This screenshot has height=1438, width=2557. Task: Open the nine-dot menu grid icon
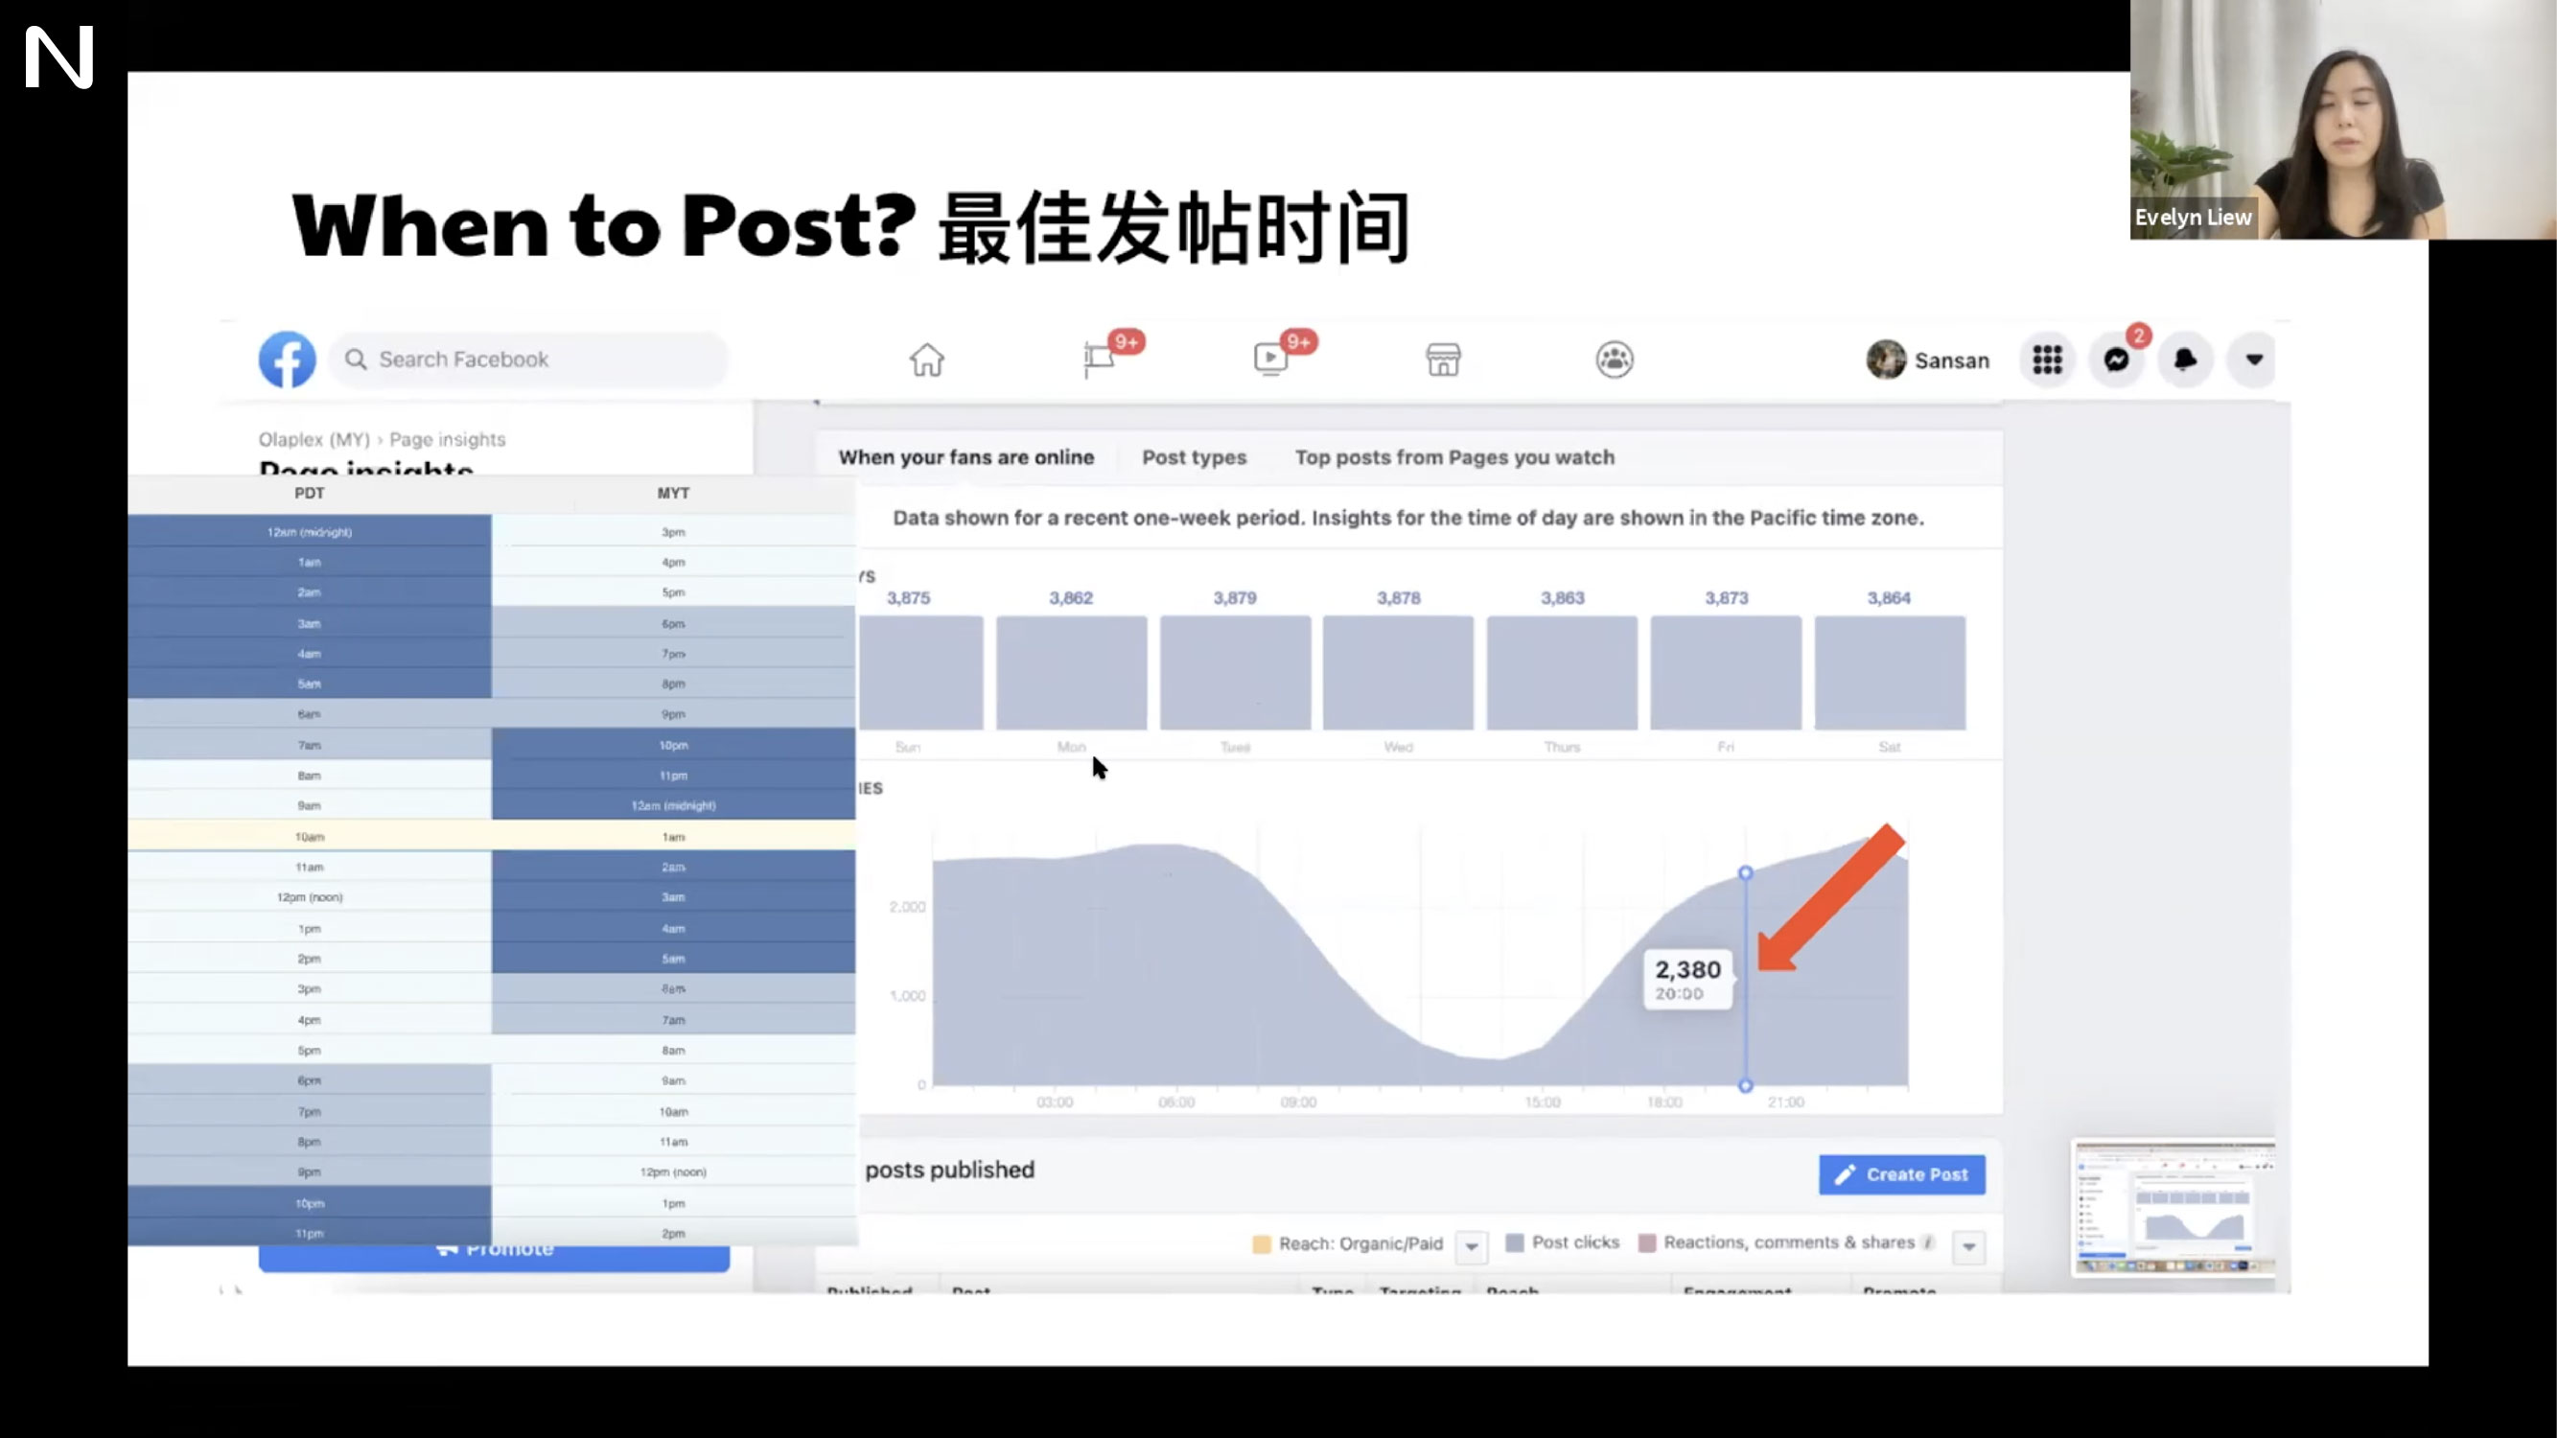(2047, 359)
